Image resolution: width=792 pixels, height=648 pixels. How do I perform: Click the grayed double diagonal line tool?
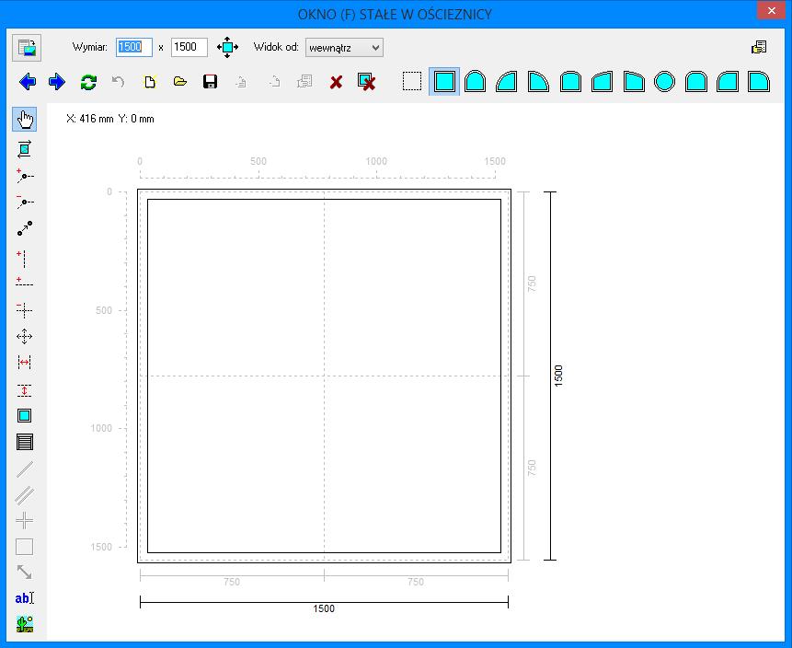pos(24,495)
